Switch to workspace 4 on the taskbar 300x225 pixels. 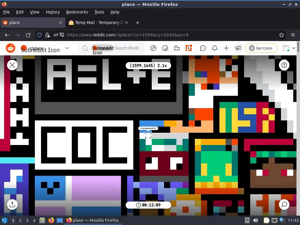34,221
